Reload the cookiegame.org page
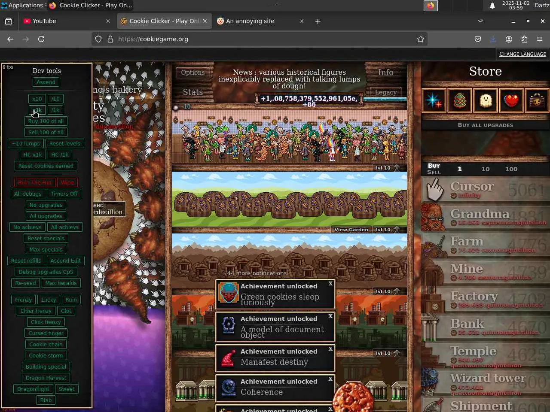This screenshot has height=412, width=550. 41,39
